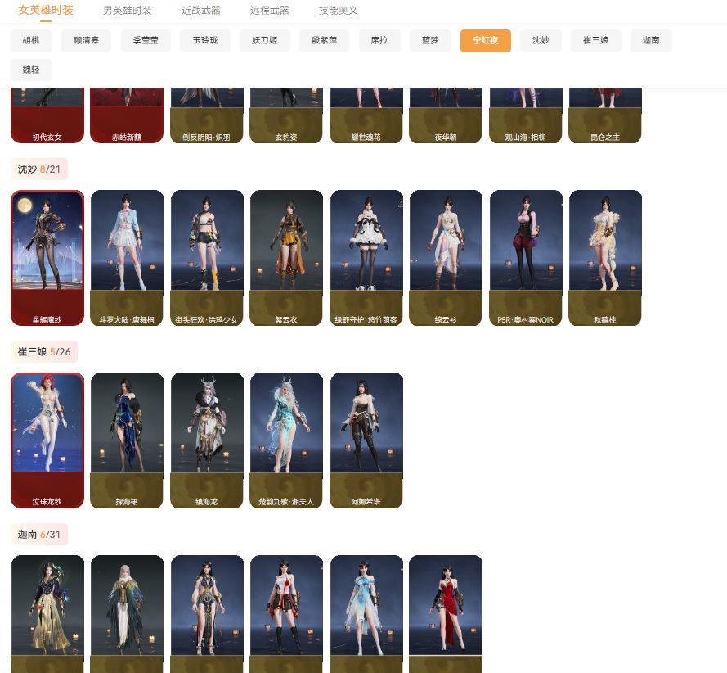Pick the 魏轻 hero filter

(31, 70)
